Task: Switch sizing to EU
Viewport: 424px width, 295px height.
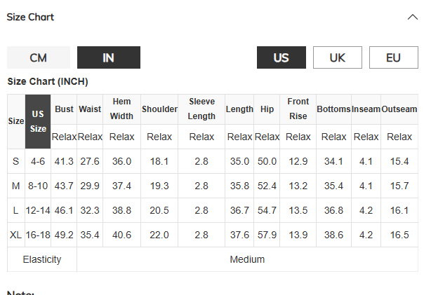Action: point(393,57)
